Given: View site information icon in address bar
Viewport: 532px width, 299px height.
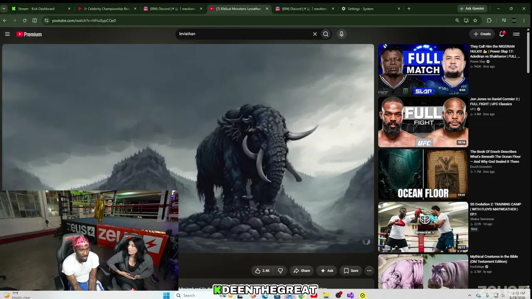Looking at the screenshot, I should pos(47,20).
